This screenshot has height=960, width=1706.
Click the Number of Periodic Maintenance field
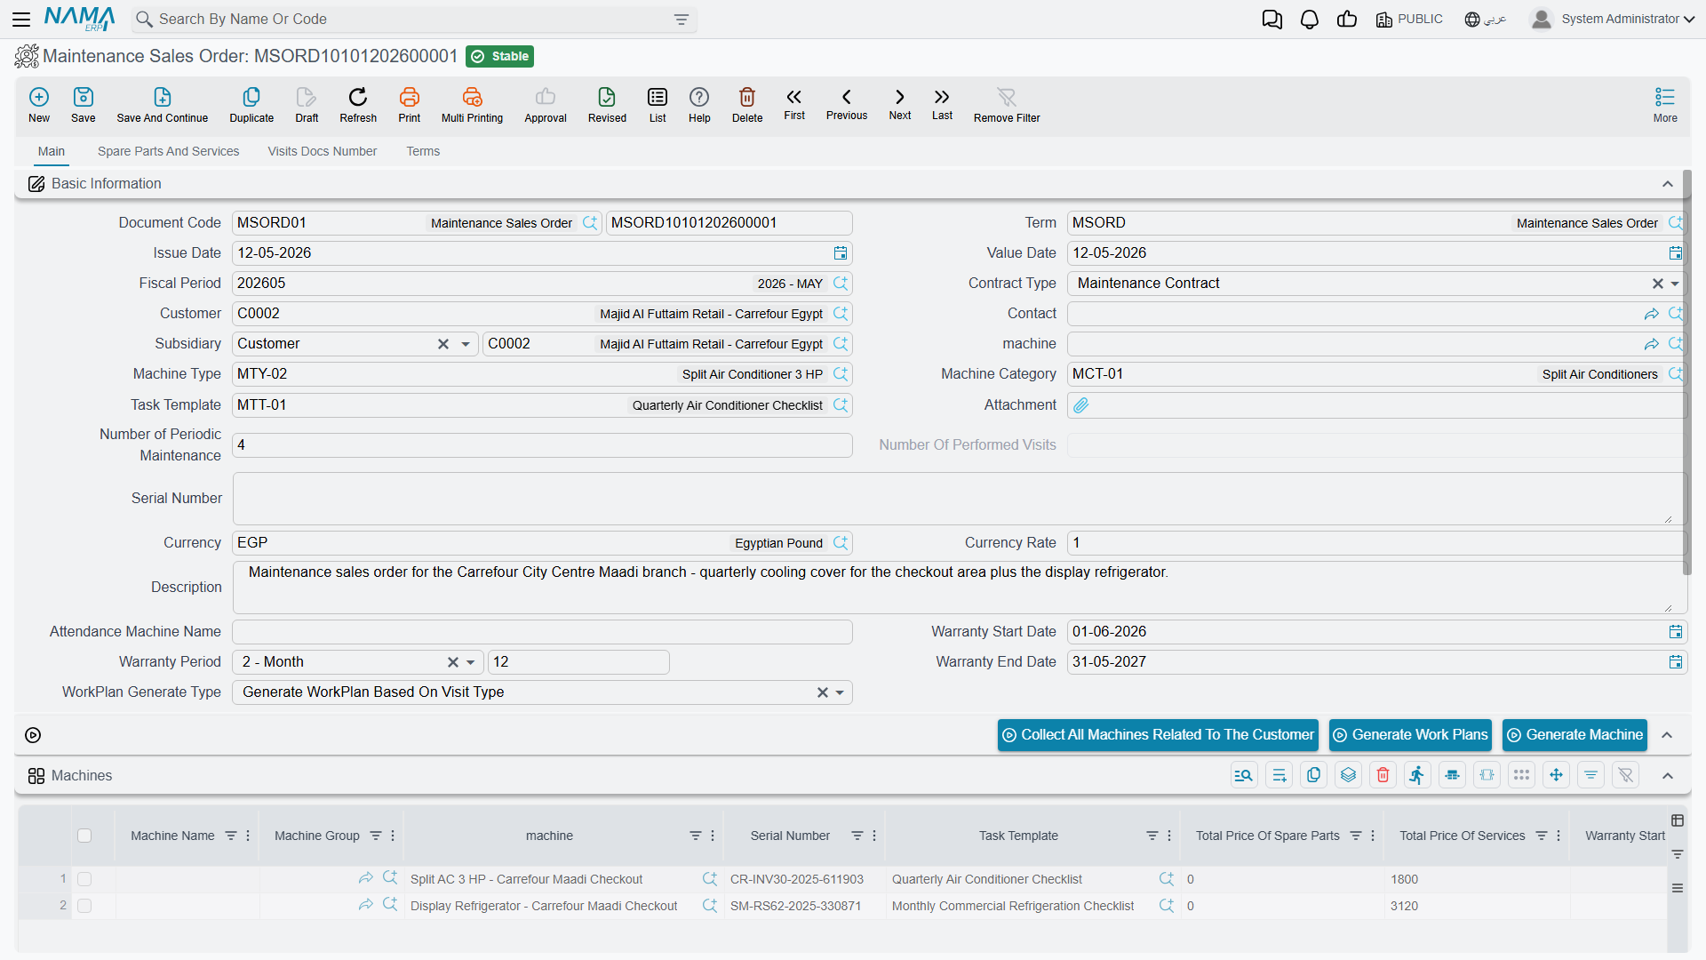542,445
